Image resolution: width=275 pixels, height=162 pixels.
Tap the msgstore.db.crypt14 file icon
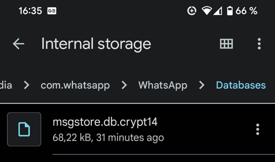24,129
